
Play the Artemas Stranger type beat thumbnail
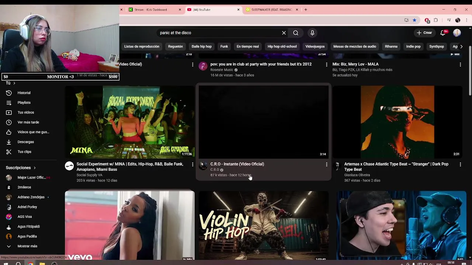point(398,122)
